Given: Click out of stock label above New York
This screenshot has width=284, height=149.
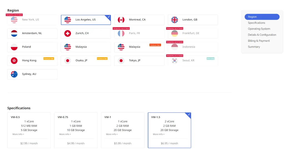Looking at the screenshot, I should pos(14,15).
